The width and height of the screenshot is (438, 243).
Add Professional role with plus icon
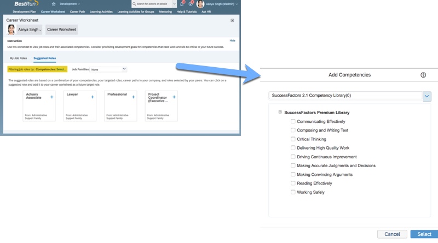click(x=134, y=97)
